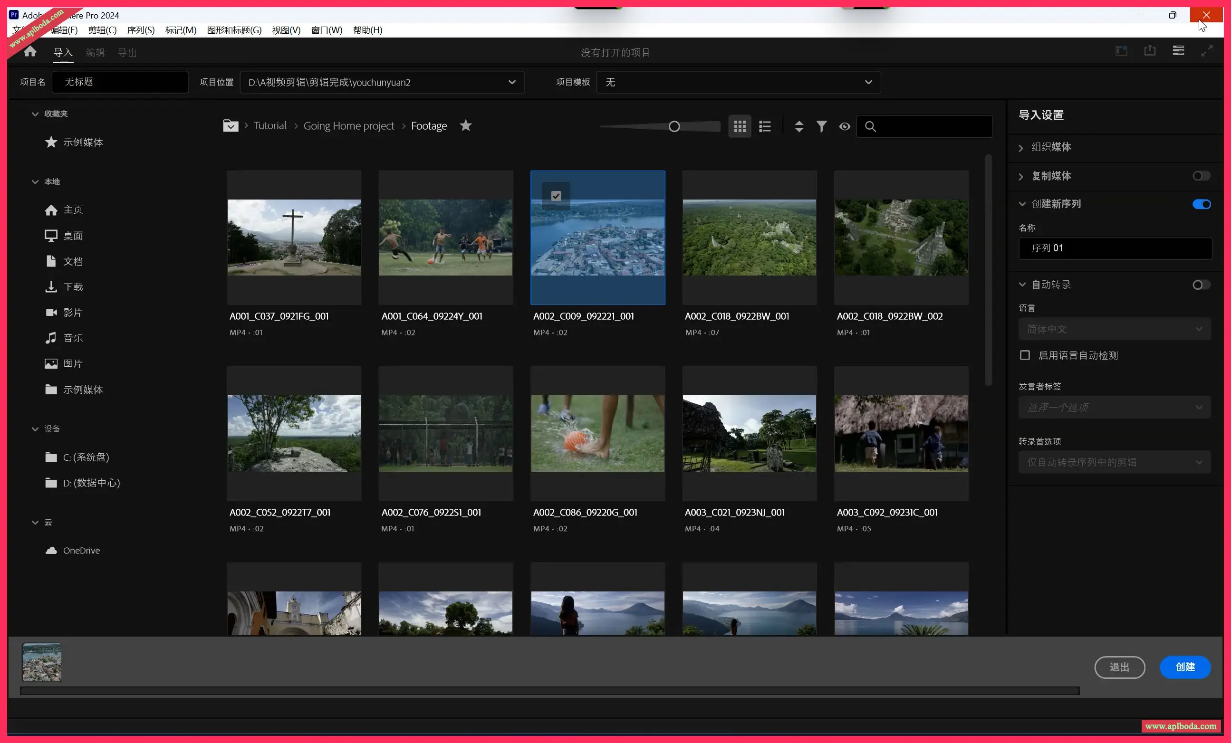This screenshot has width=1231, height=743.
Task: Disable the Create New Sequence toggle
Action: tap(1201, 204)
